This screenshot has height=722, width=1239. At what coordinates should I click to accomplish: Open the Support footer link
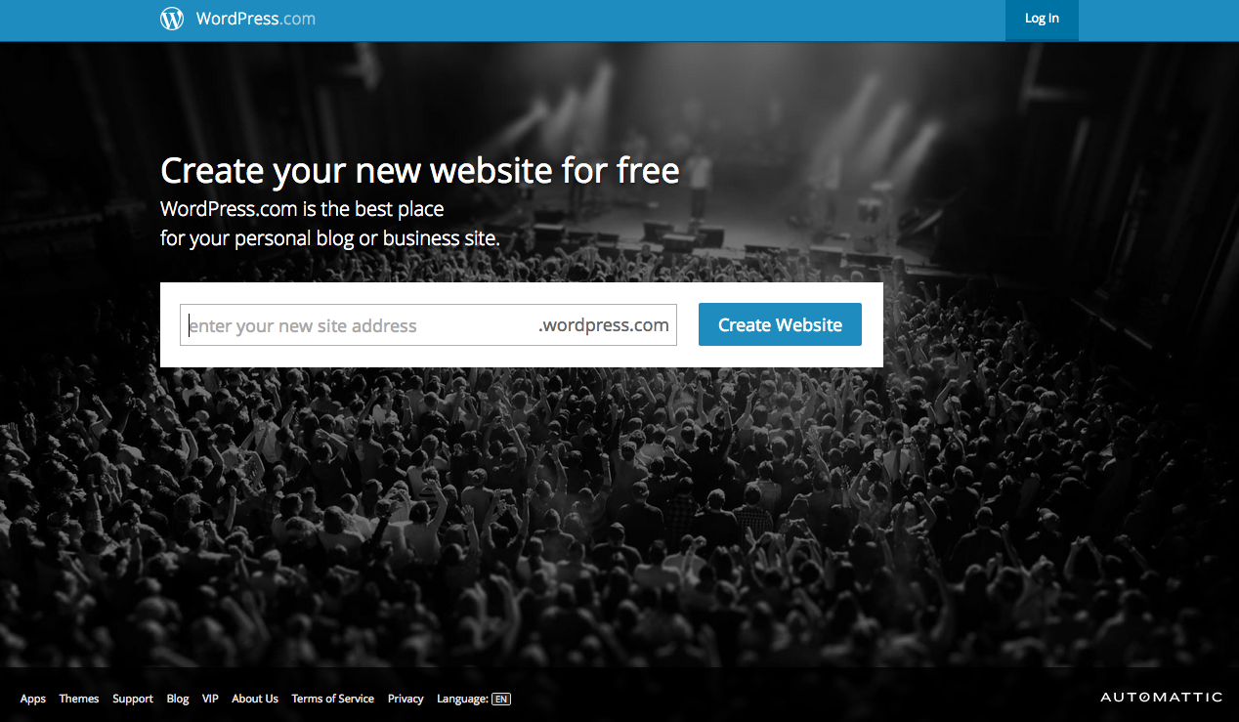point(133,699)
